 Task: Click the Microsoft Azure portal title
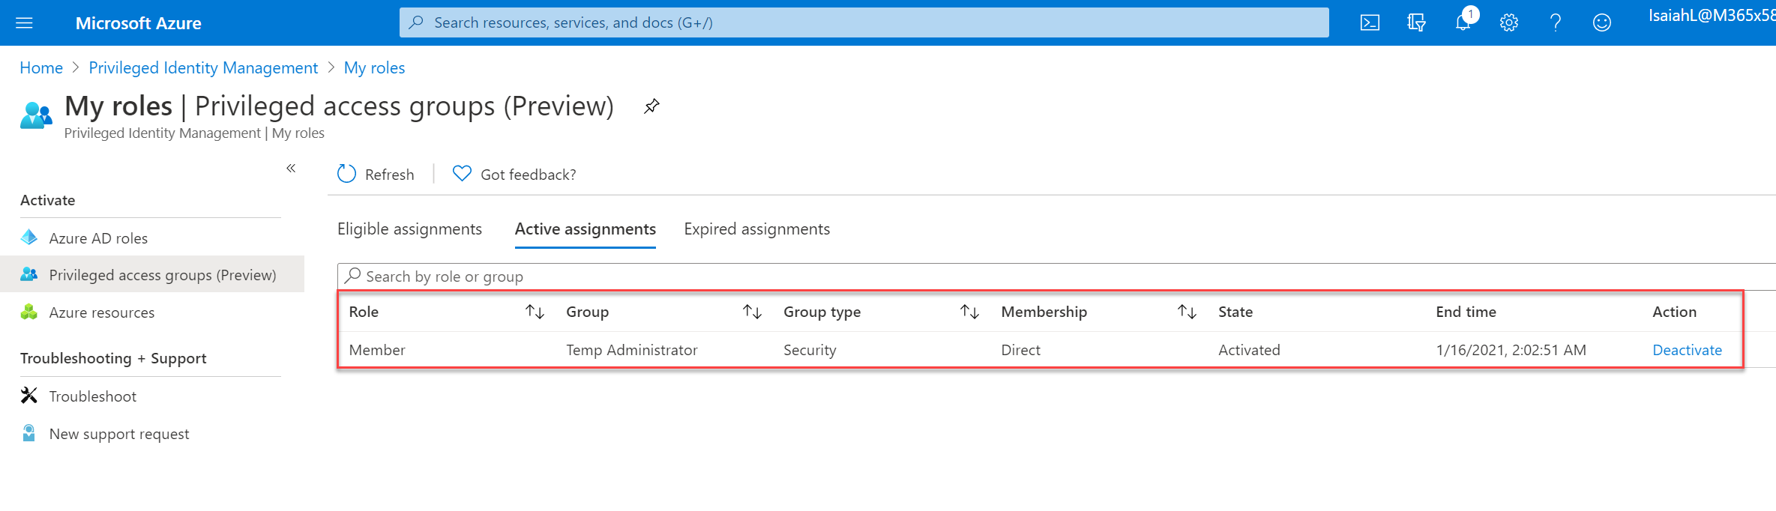[139, 23]
